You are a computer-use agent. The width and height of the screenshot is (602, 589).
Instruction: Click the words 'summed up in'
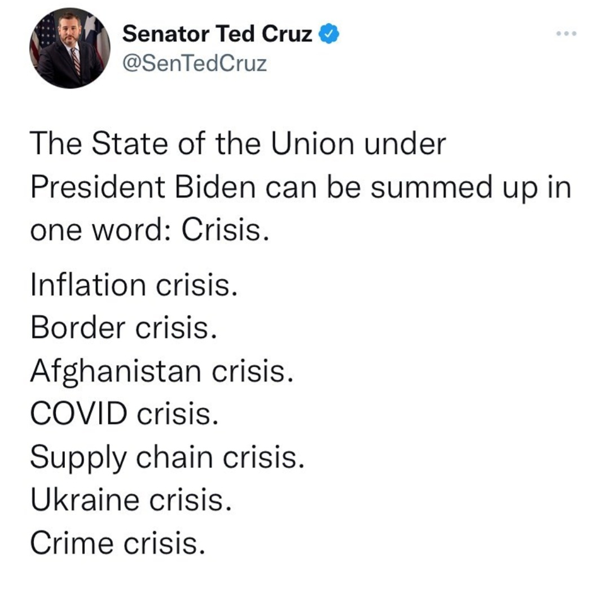[471, 187]
